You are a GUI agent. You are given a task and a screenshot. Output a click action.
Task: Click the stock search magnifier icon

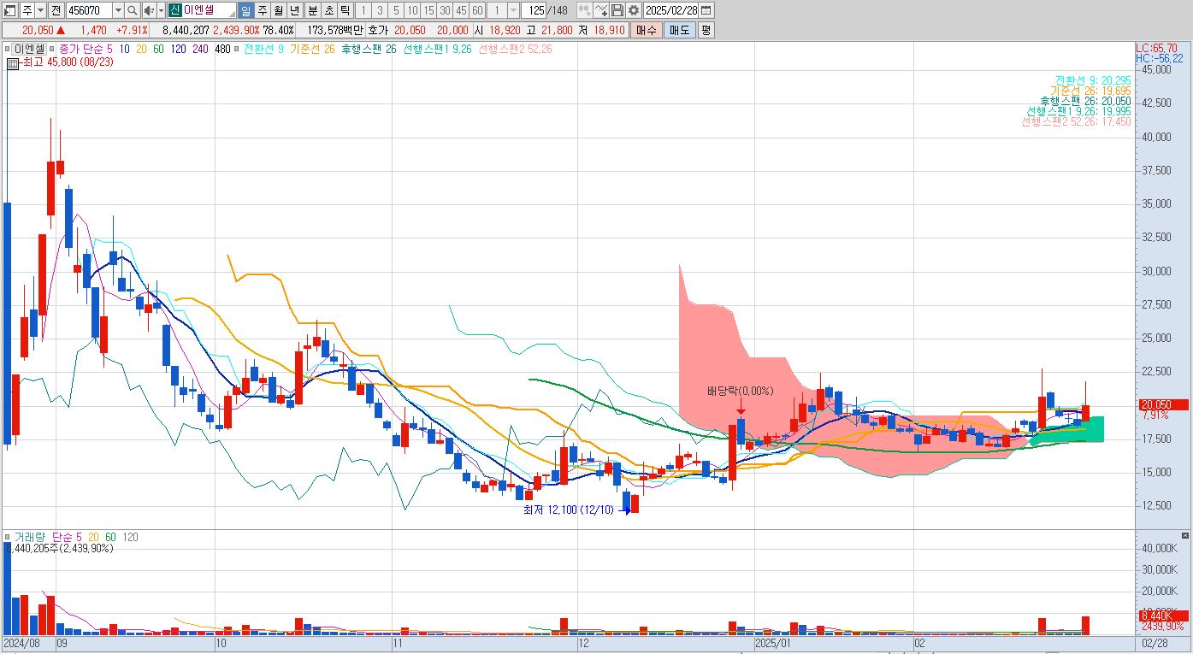click(x=132, y=10)
